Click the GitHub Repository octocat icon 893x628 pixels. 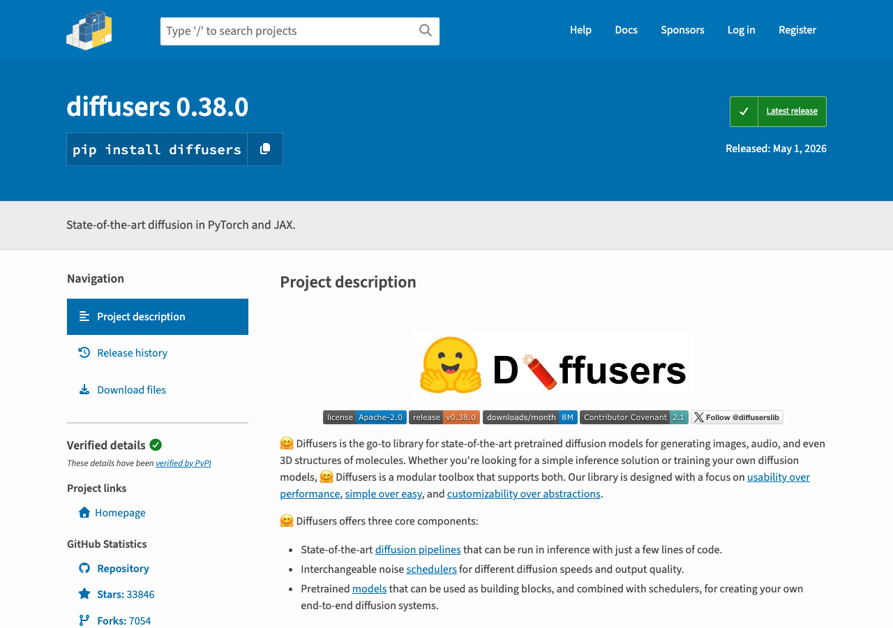[84, 568]
